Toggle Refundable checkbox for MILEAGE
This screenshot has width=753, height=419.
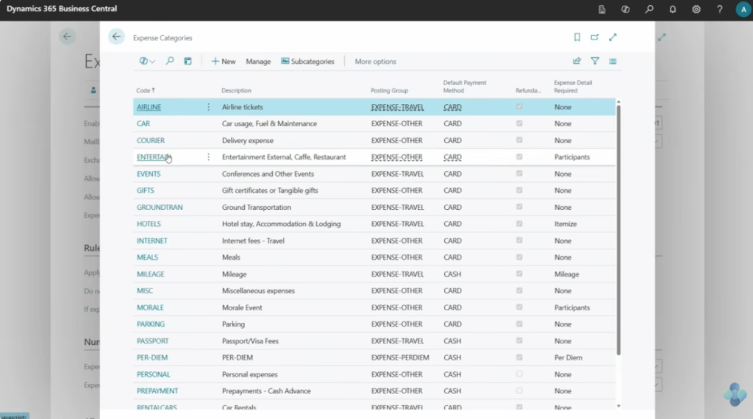click(519, 274)
